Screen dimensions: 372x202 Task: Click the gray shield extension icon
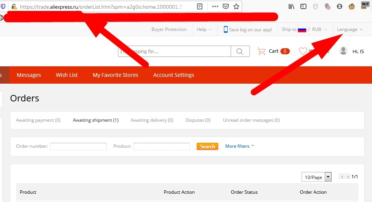click(x=315, y=7)
